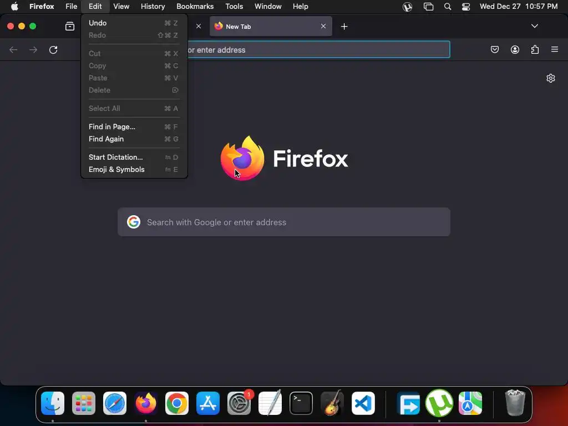Open the File menu
568x426 pixels.
coord(72,7)
